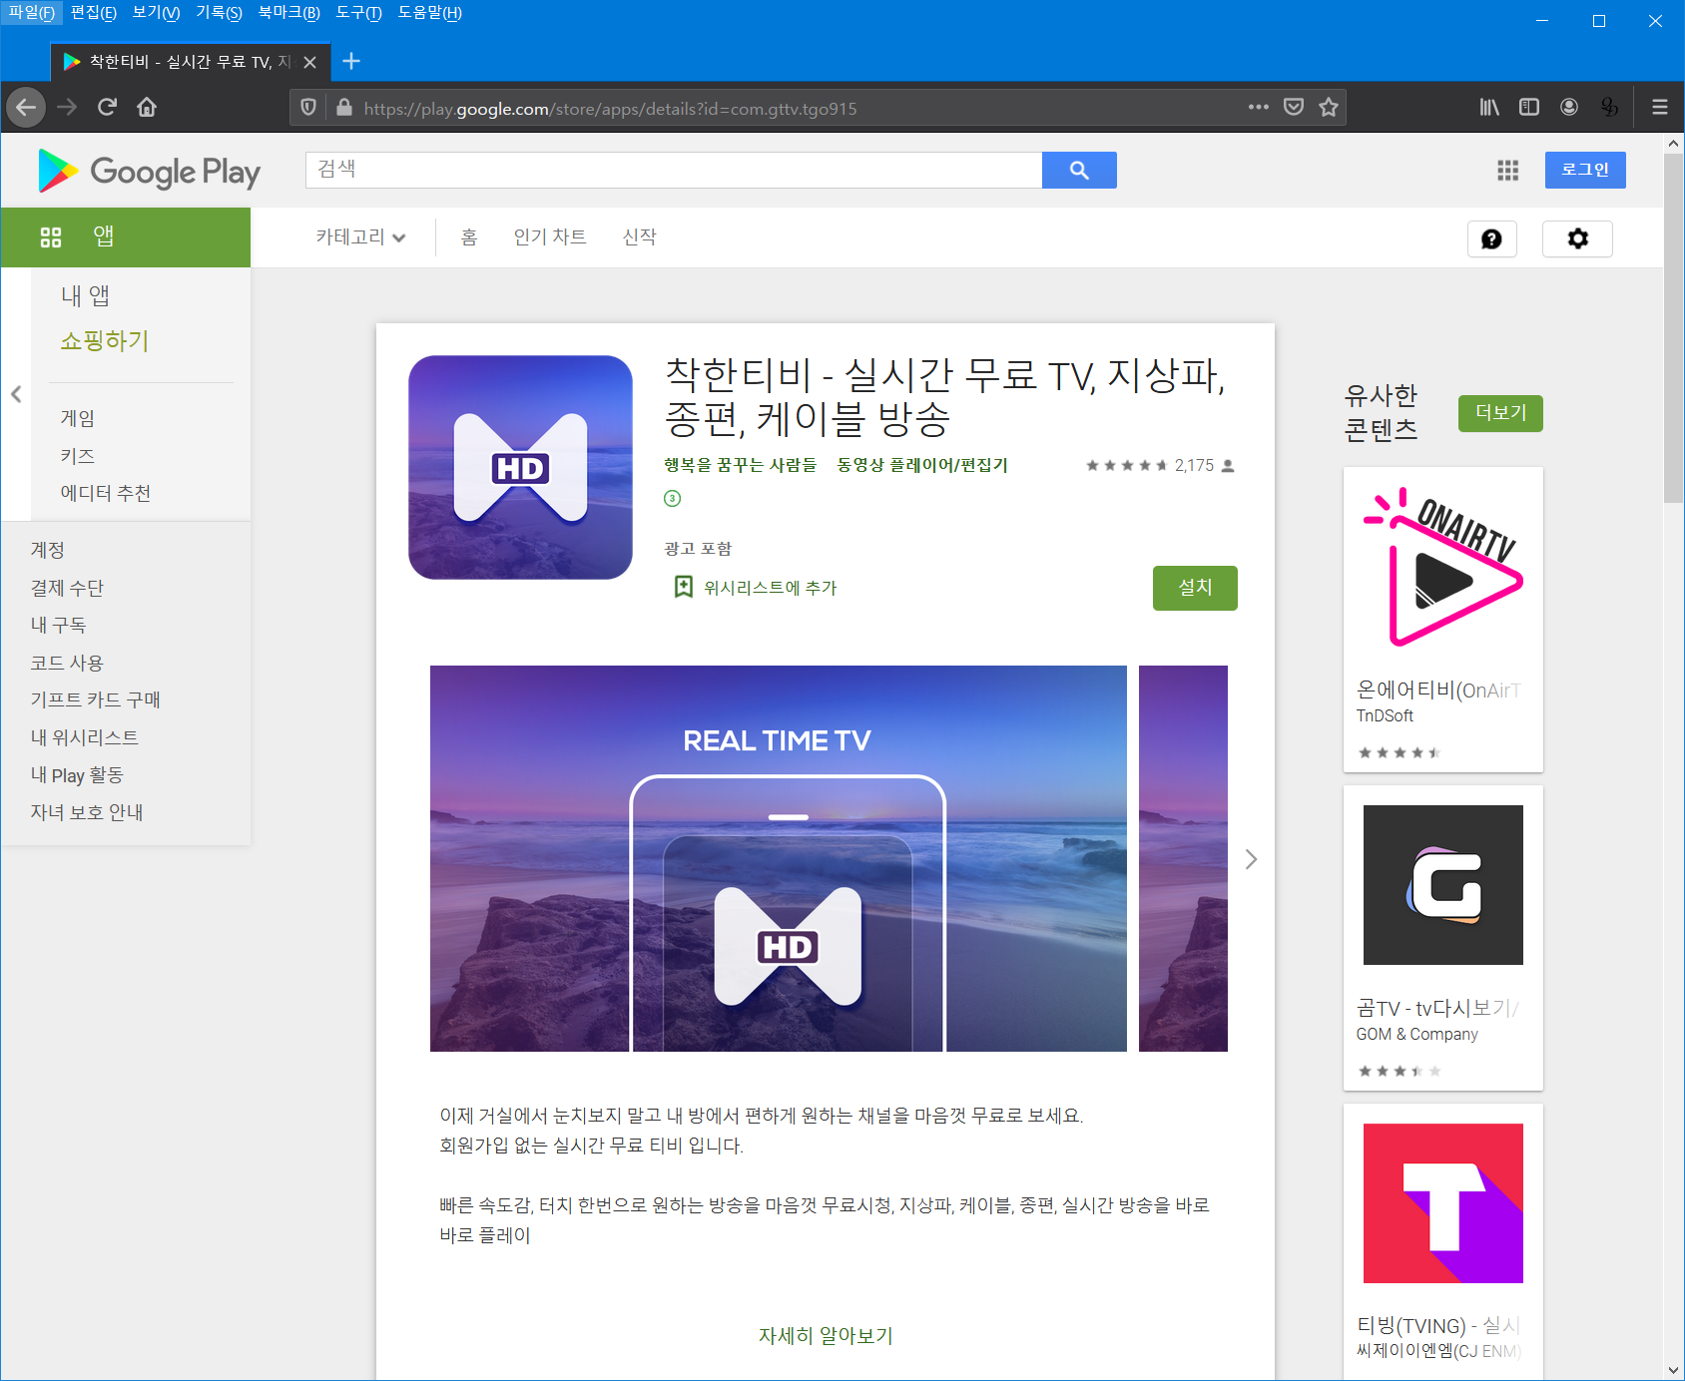This screenshot has height=1381, width=1685.
Task: Click the Google Play logo
Action: (x=149, y=171)
